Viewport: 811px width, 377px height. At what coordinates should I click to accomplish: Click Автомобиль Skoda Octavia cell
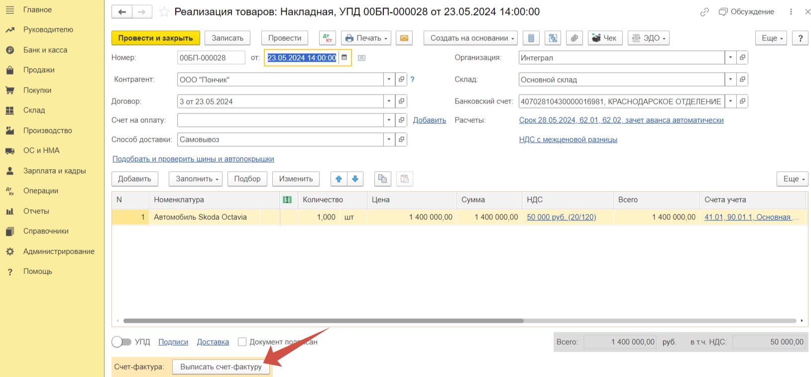pyautogui.click(x=214, y=217)
